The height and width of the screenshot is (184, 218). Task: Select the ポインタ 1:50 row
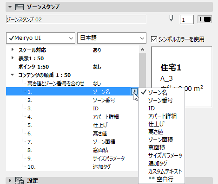pyautogui.click(x=73, y=67)
